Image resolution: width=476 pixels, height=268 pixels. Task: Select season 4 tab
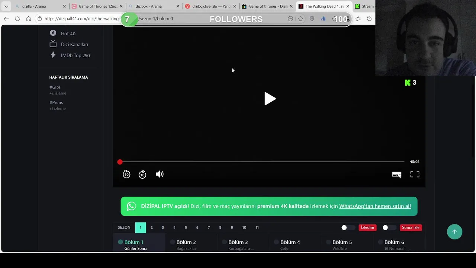[x=174, y=227]
